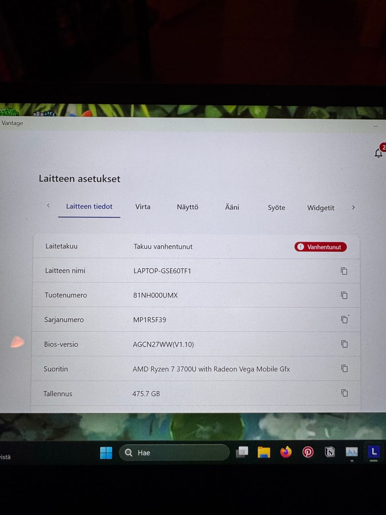Screen dimensions: 386x515
Task: Open Firefox from the taskbar
Action: click(286, 452)
